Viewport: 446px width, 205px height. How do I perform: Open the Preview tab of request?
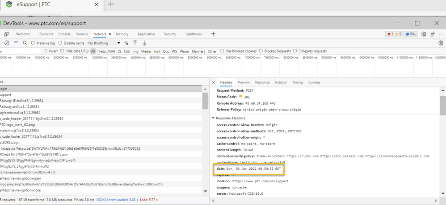[244, 82]
